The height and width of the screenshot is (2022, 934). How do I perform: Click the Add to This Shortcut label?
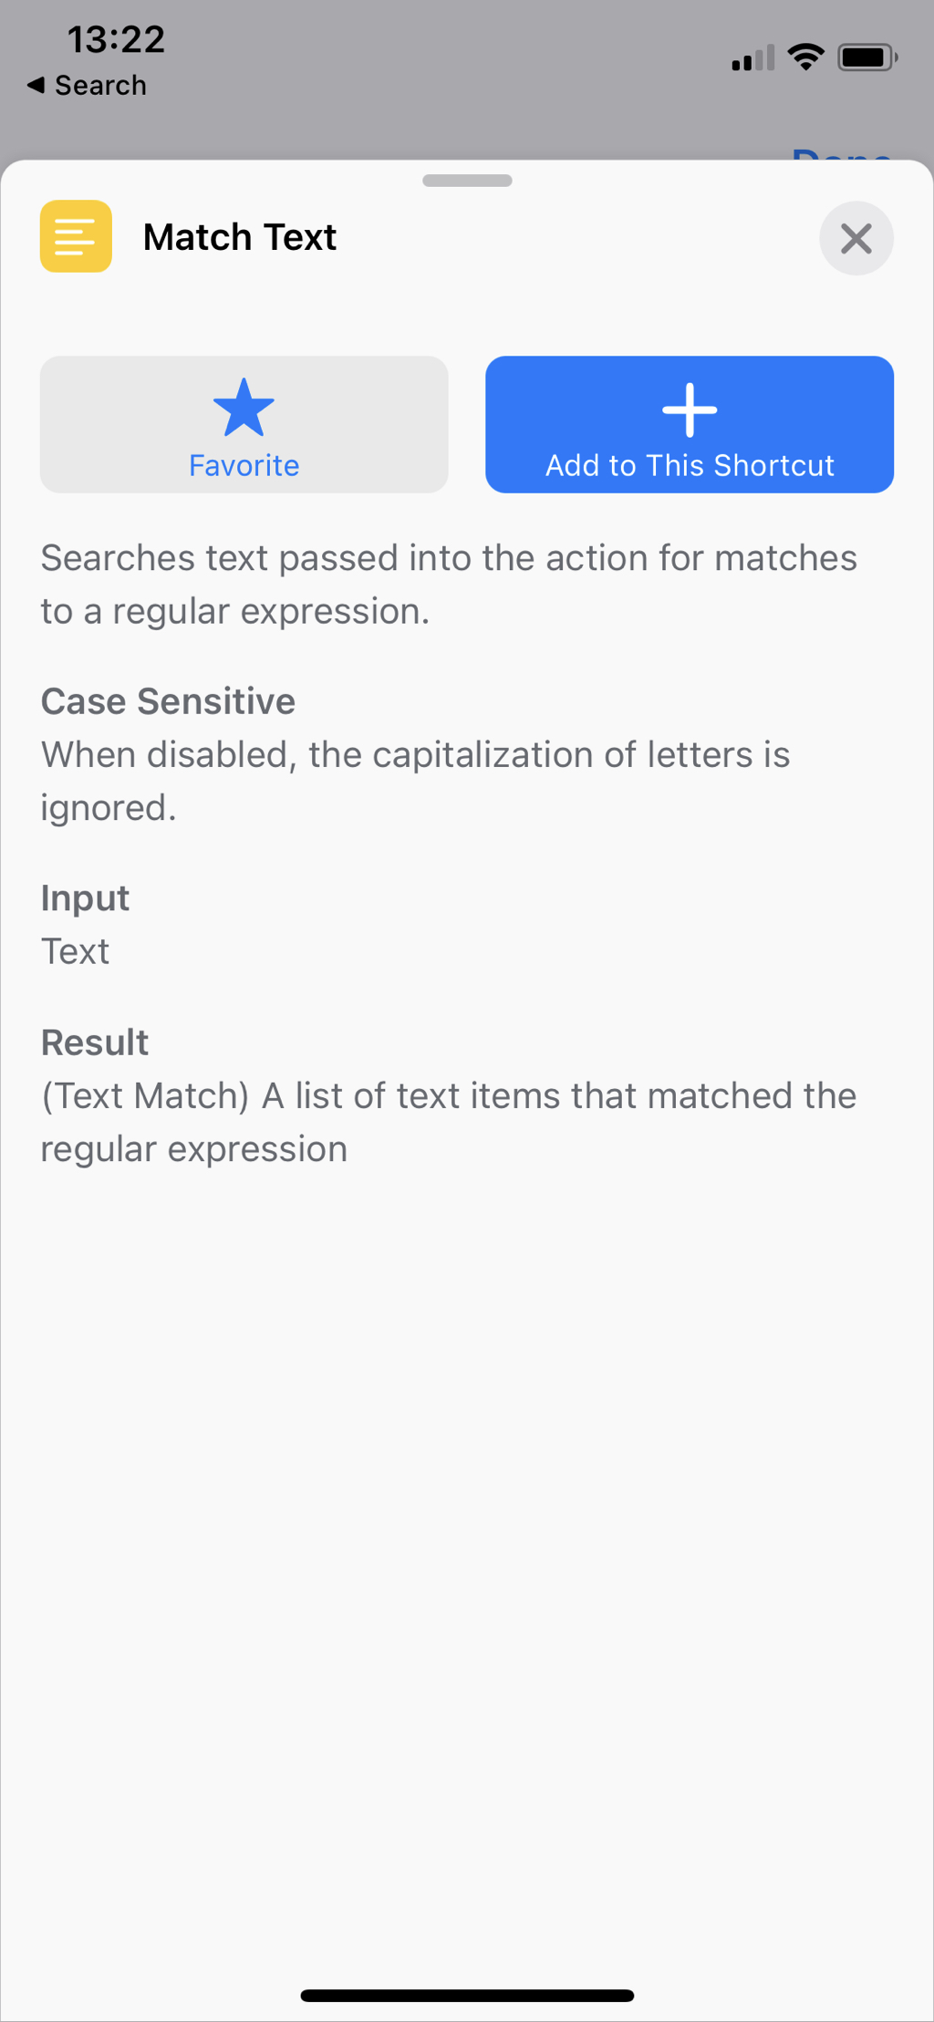690,465
